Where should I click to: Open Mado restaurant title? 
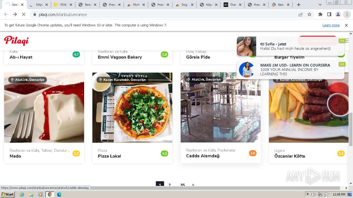click(15, 156)
